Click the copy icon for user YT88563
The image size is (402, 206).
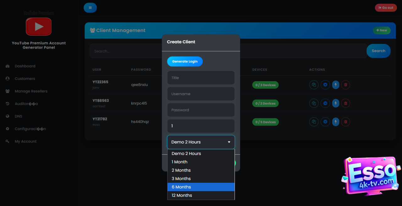coord(314,103)
